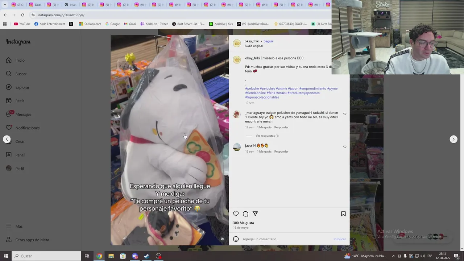Click the Chrome address bar URL
The width and height of the screenshot is (464, 261).
(61, 15)
